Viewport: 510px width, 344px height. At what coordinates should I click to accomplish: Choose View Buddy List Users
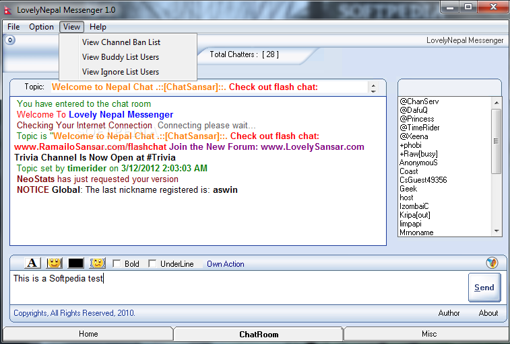tap(128, 57)
